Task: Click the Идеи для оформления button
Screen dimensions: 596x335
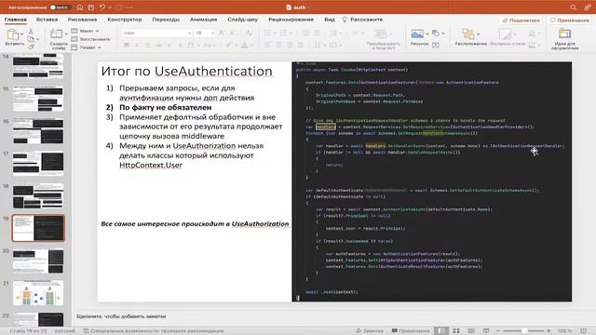Action: 565,38
